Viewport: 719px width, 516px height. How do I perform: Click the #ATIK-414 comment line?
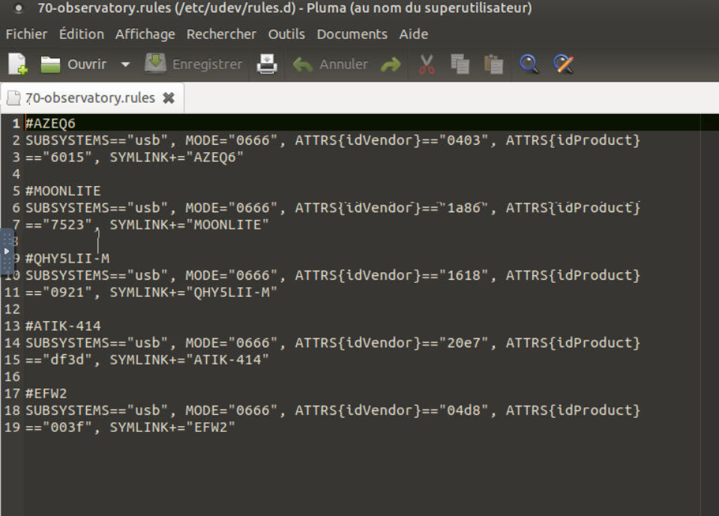pyautogui.click(x=63, y=325)
